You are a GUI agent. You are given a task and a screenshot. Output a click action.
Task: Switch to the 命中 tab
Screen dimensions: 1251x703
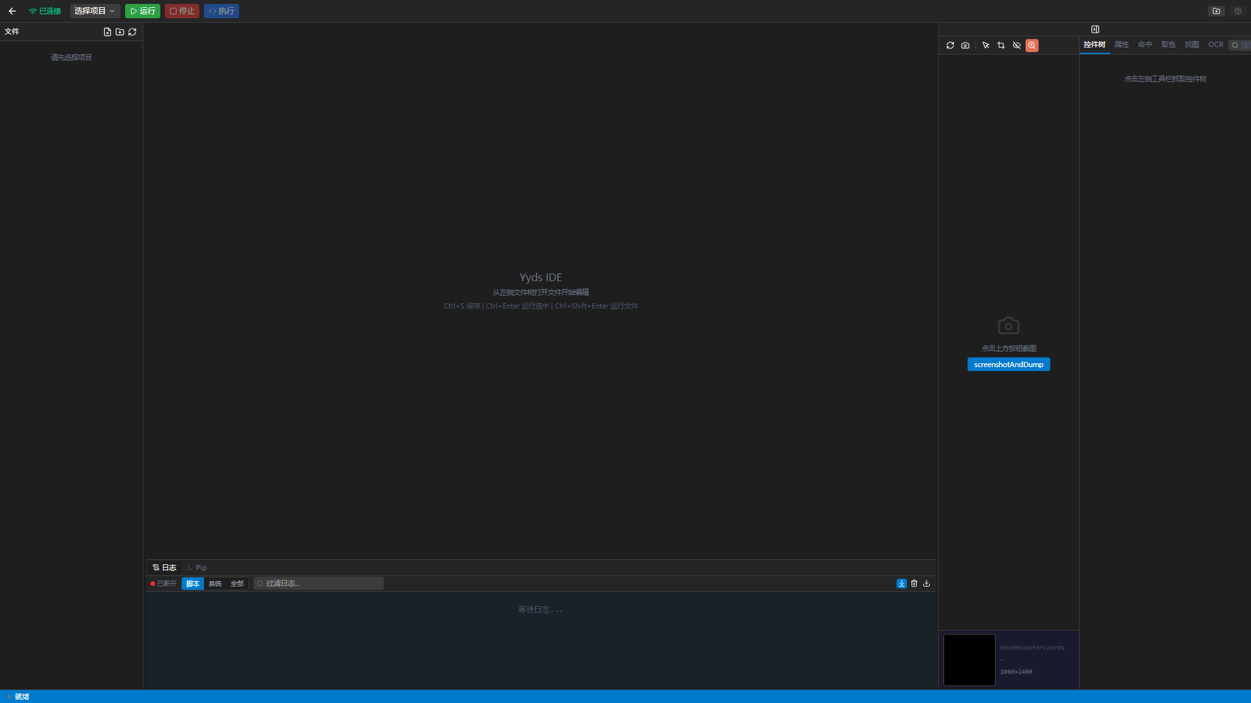[x=1145, y=45]
